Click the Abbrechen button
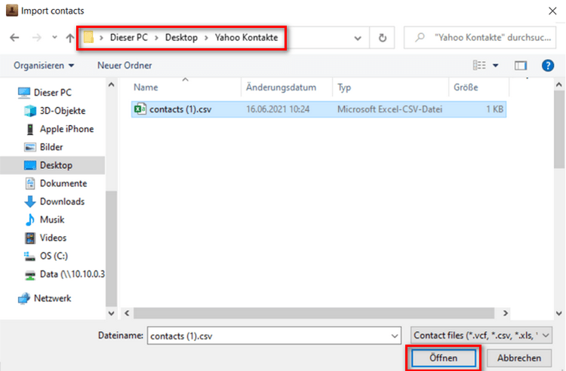566x371 pixels. pos(519,358)
